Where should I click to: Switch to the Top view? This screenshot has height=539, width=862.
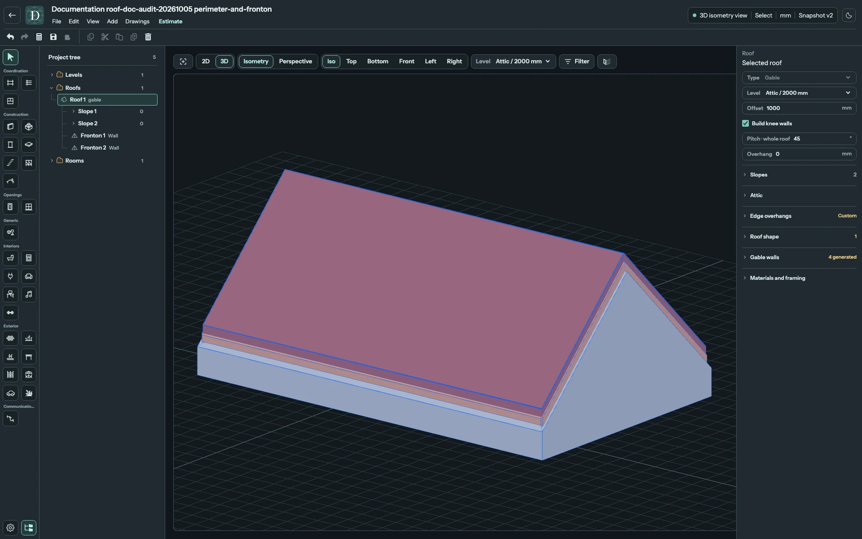click(352, 62)
